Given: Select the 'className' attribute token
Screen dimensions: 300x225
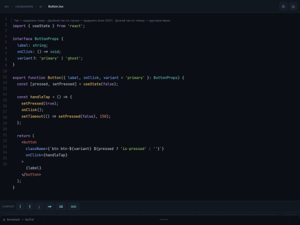Looking at the screenshot, I should [36, 148].
